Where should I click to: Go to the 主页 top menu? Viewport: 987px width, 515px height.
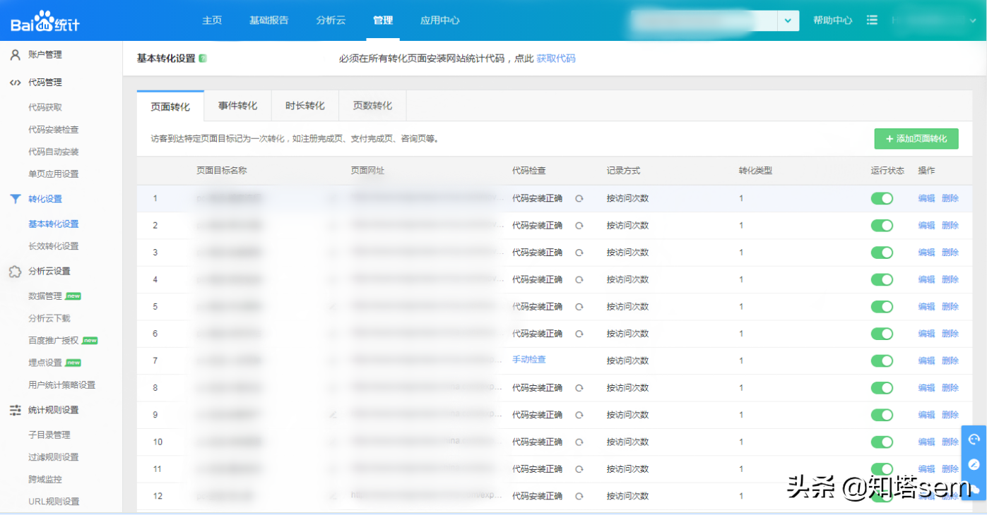pyautogui.click(x=212, y=20)
